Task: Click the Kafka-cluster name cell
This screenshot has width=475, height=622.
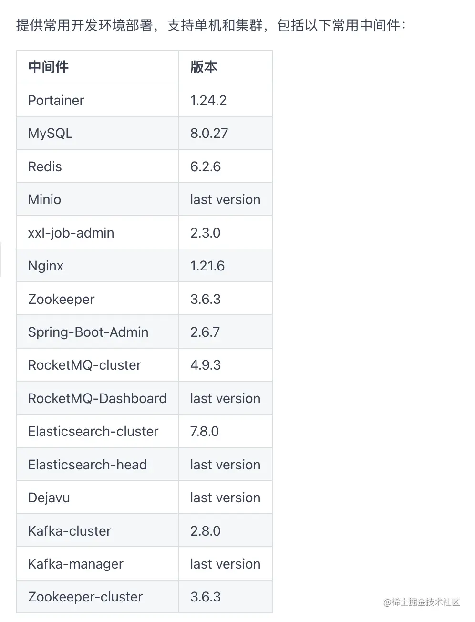Action: (70, 531)
